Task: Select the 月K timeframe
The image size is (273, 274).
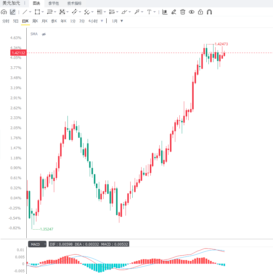Action: [x=44, y=21]
